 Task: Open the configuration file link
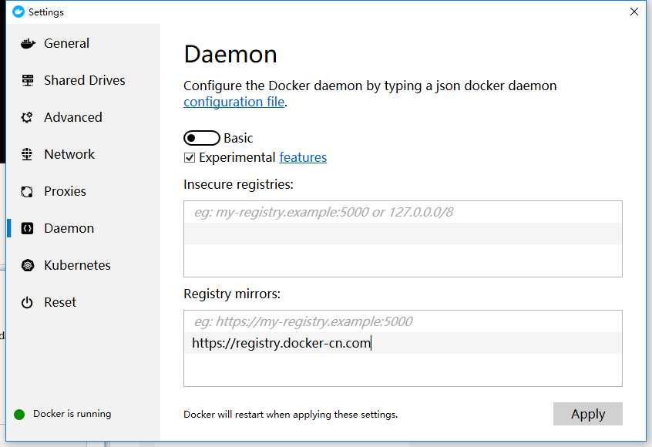(234, 102)
